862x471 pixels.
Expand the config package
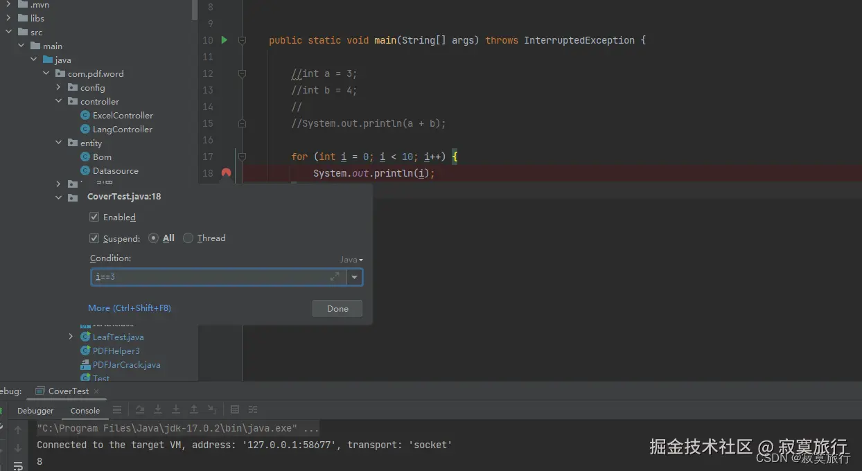coord(58,87)
